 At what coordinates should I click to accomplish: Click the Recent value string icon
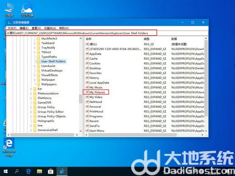(87, 121)
